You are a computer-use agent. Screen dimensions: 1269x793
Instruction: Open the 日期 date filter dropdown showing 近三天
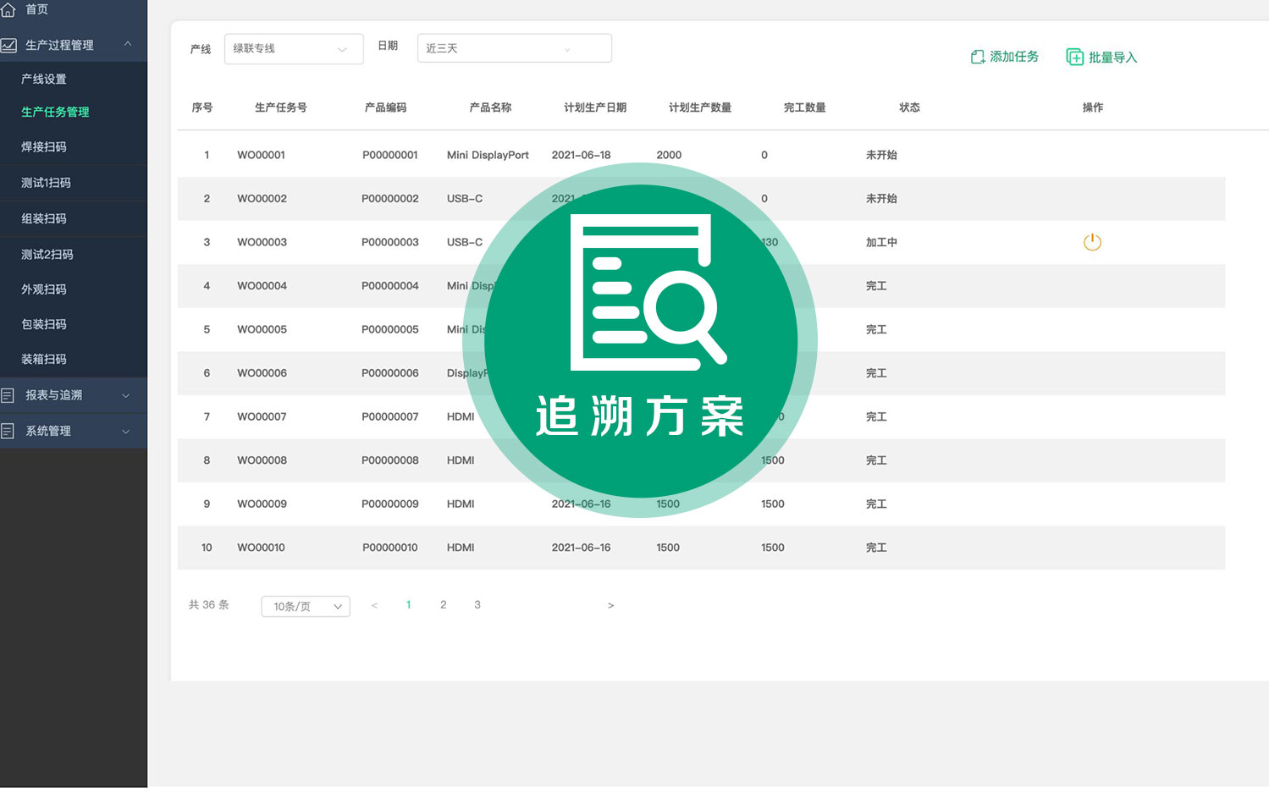point(514,48)
